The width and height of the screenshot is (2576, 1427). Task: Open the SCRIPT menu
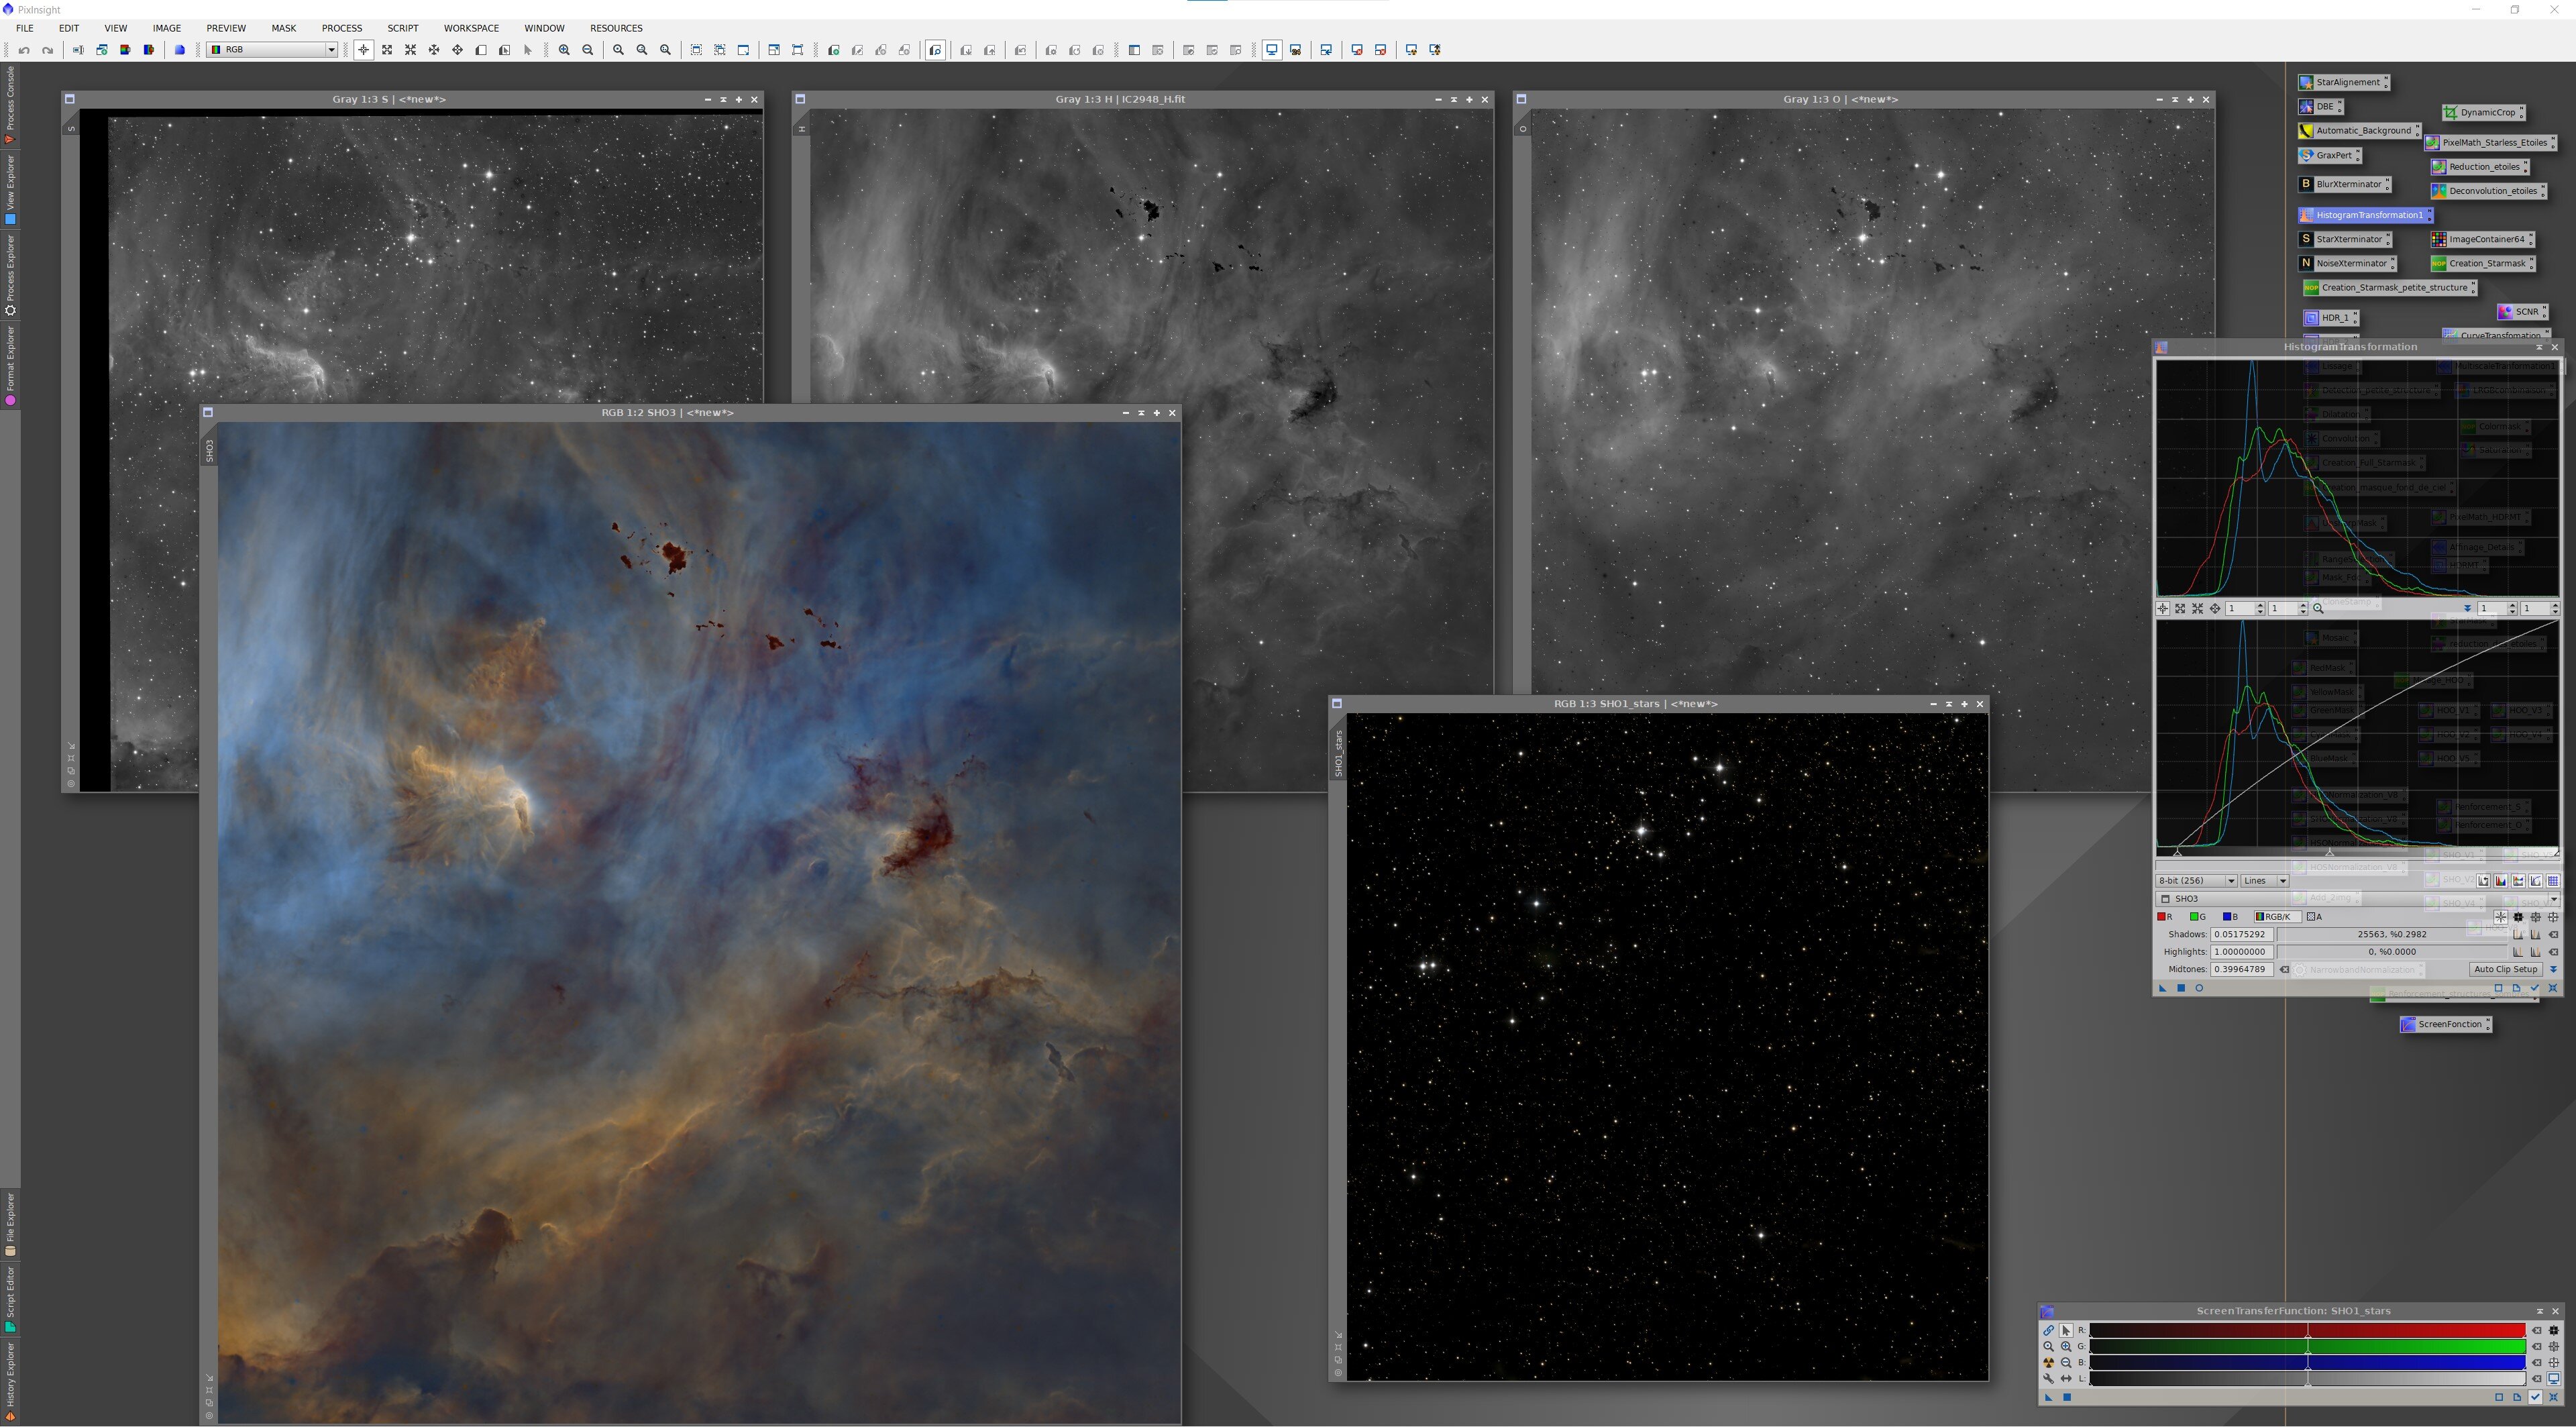point(402,28)
